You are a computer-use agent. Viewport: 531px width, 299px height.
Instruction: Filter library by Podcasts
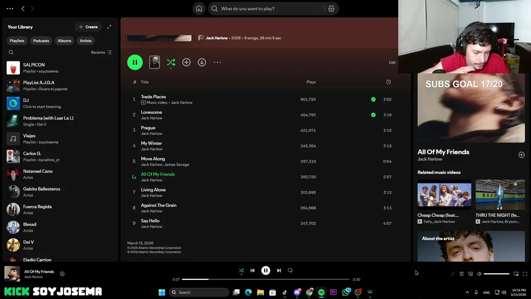coord(41,41)
